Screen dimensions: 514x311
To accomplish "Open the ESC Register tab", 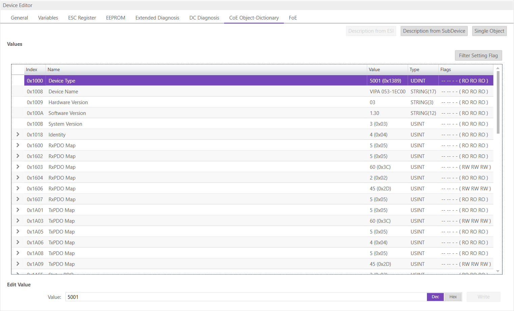I will (82, 18).
